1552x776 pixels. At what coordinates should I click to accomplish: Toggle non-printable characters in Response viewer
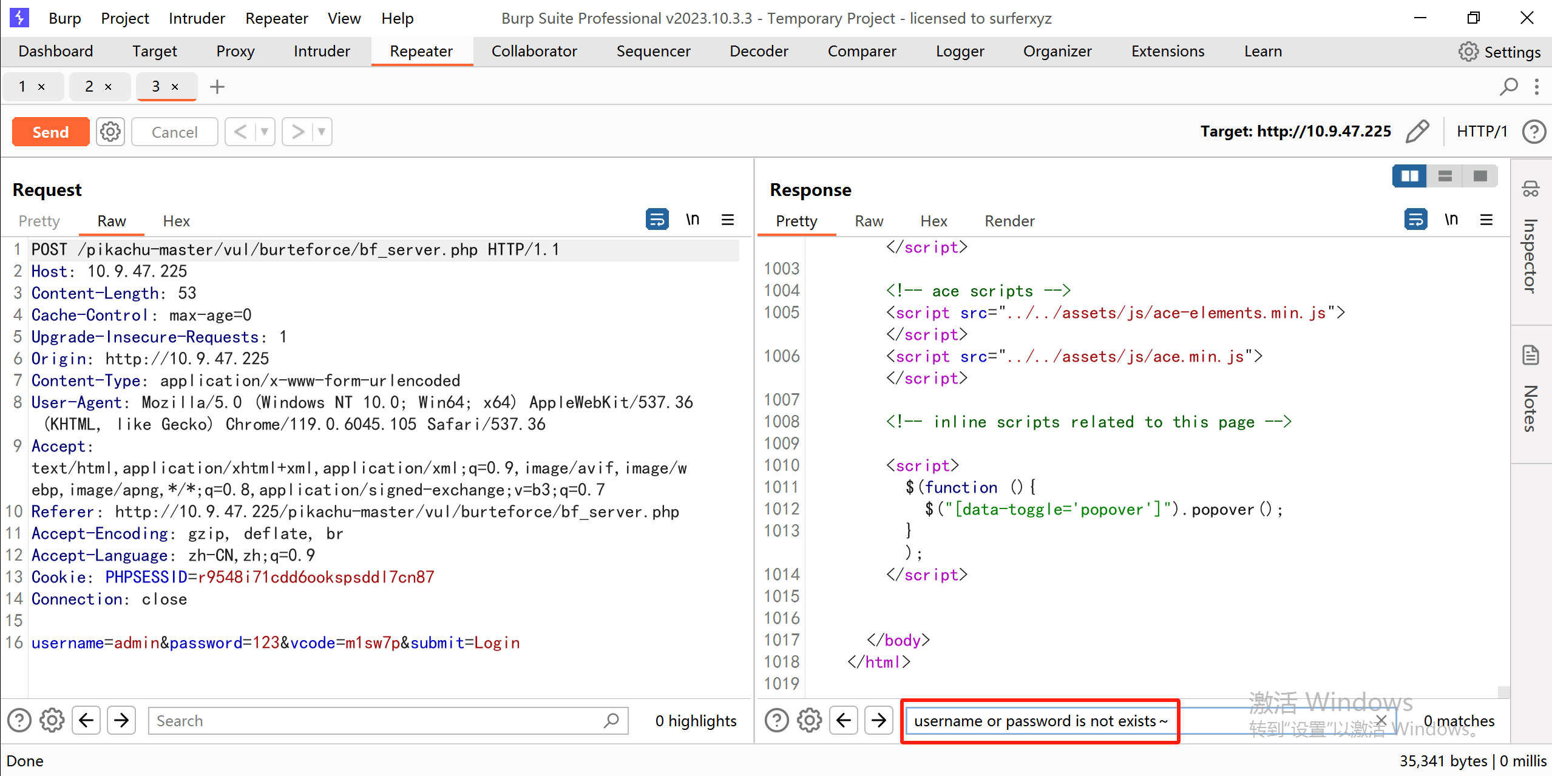[1451, 219]
